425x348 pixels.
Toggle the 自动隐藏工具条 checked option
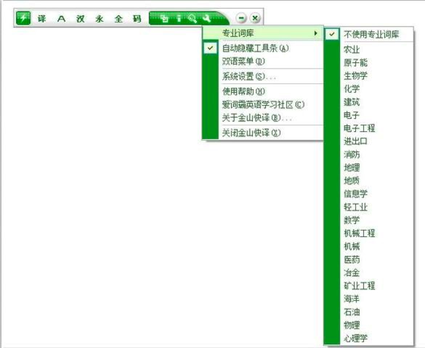[x=263, y=49]
